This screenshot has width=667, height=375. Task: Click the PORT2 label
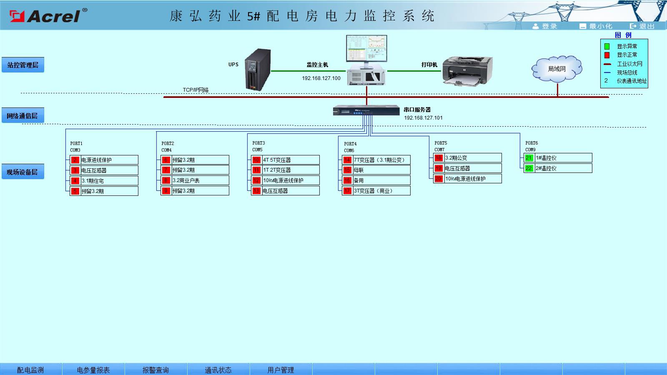168,143
